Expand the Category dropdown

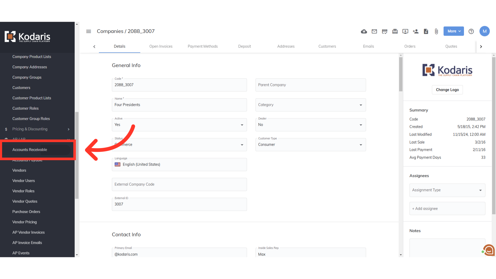point(311,105)
